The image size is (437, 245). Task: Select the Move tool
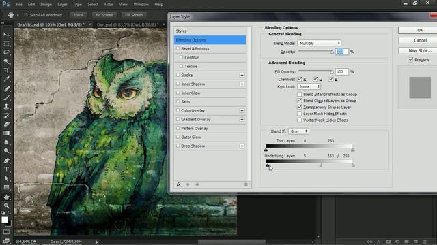[x=6, y=35]
